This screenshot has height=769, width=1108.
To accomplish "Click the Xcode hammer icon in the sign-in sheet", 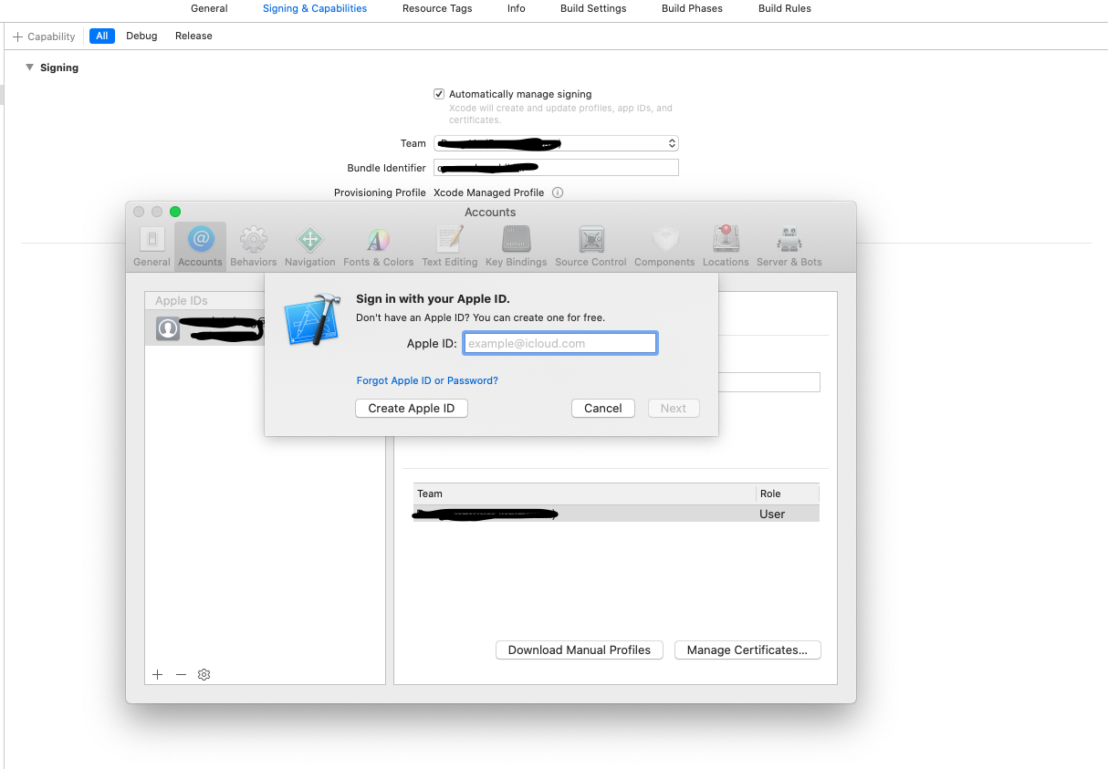I will [x=312, y=319].
